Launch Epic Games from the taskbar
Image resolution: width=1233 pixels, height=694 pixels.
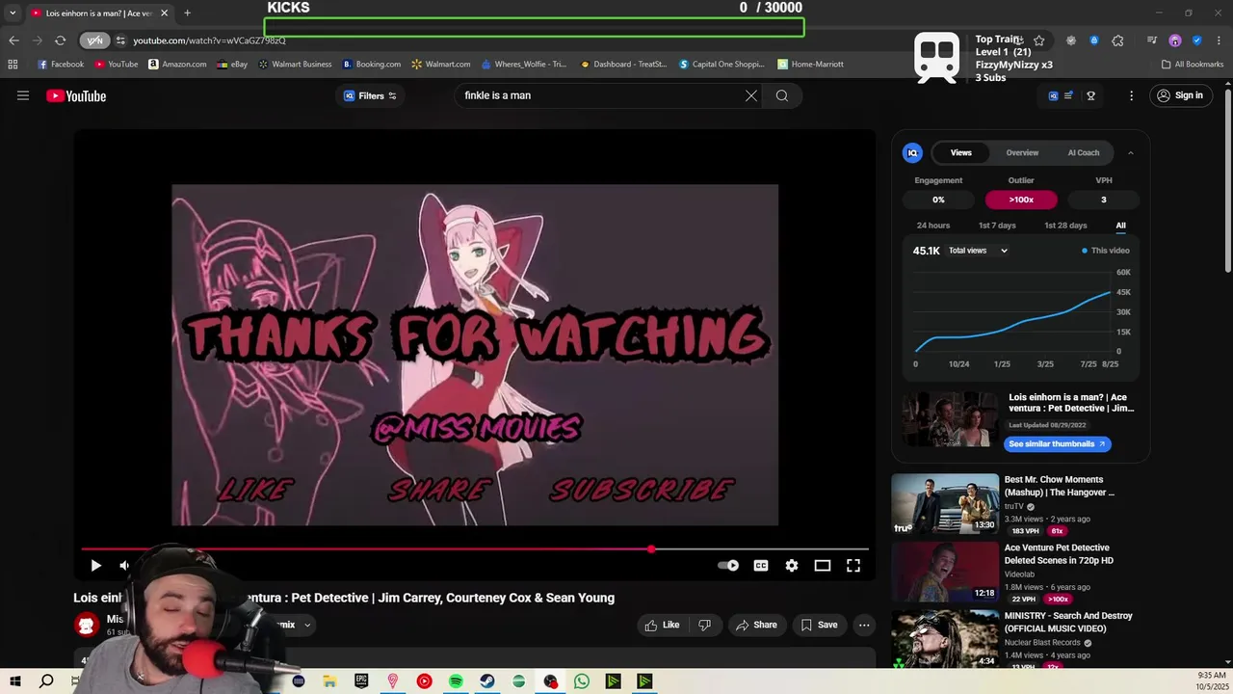(361, 681)
